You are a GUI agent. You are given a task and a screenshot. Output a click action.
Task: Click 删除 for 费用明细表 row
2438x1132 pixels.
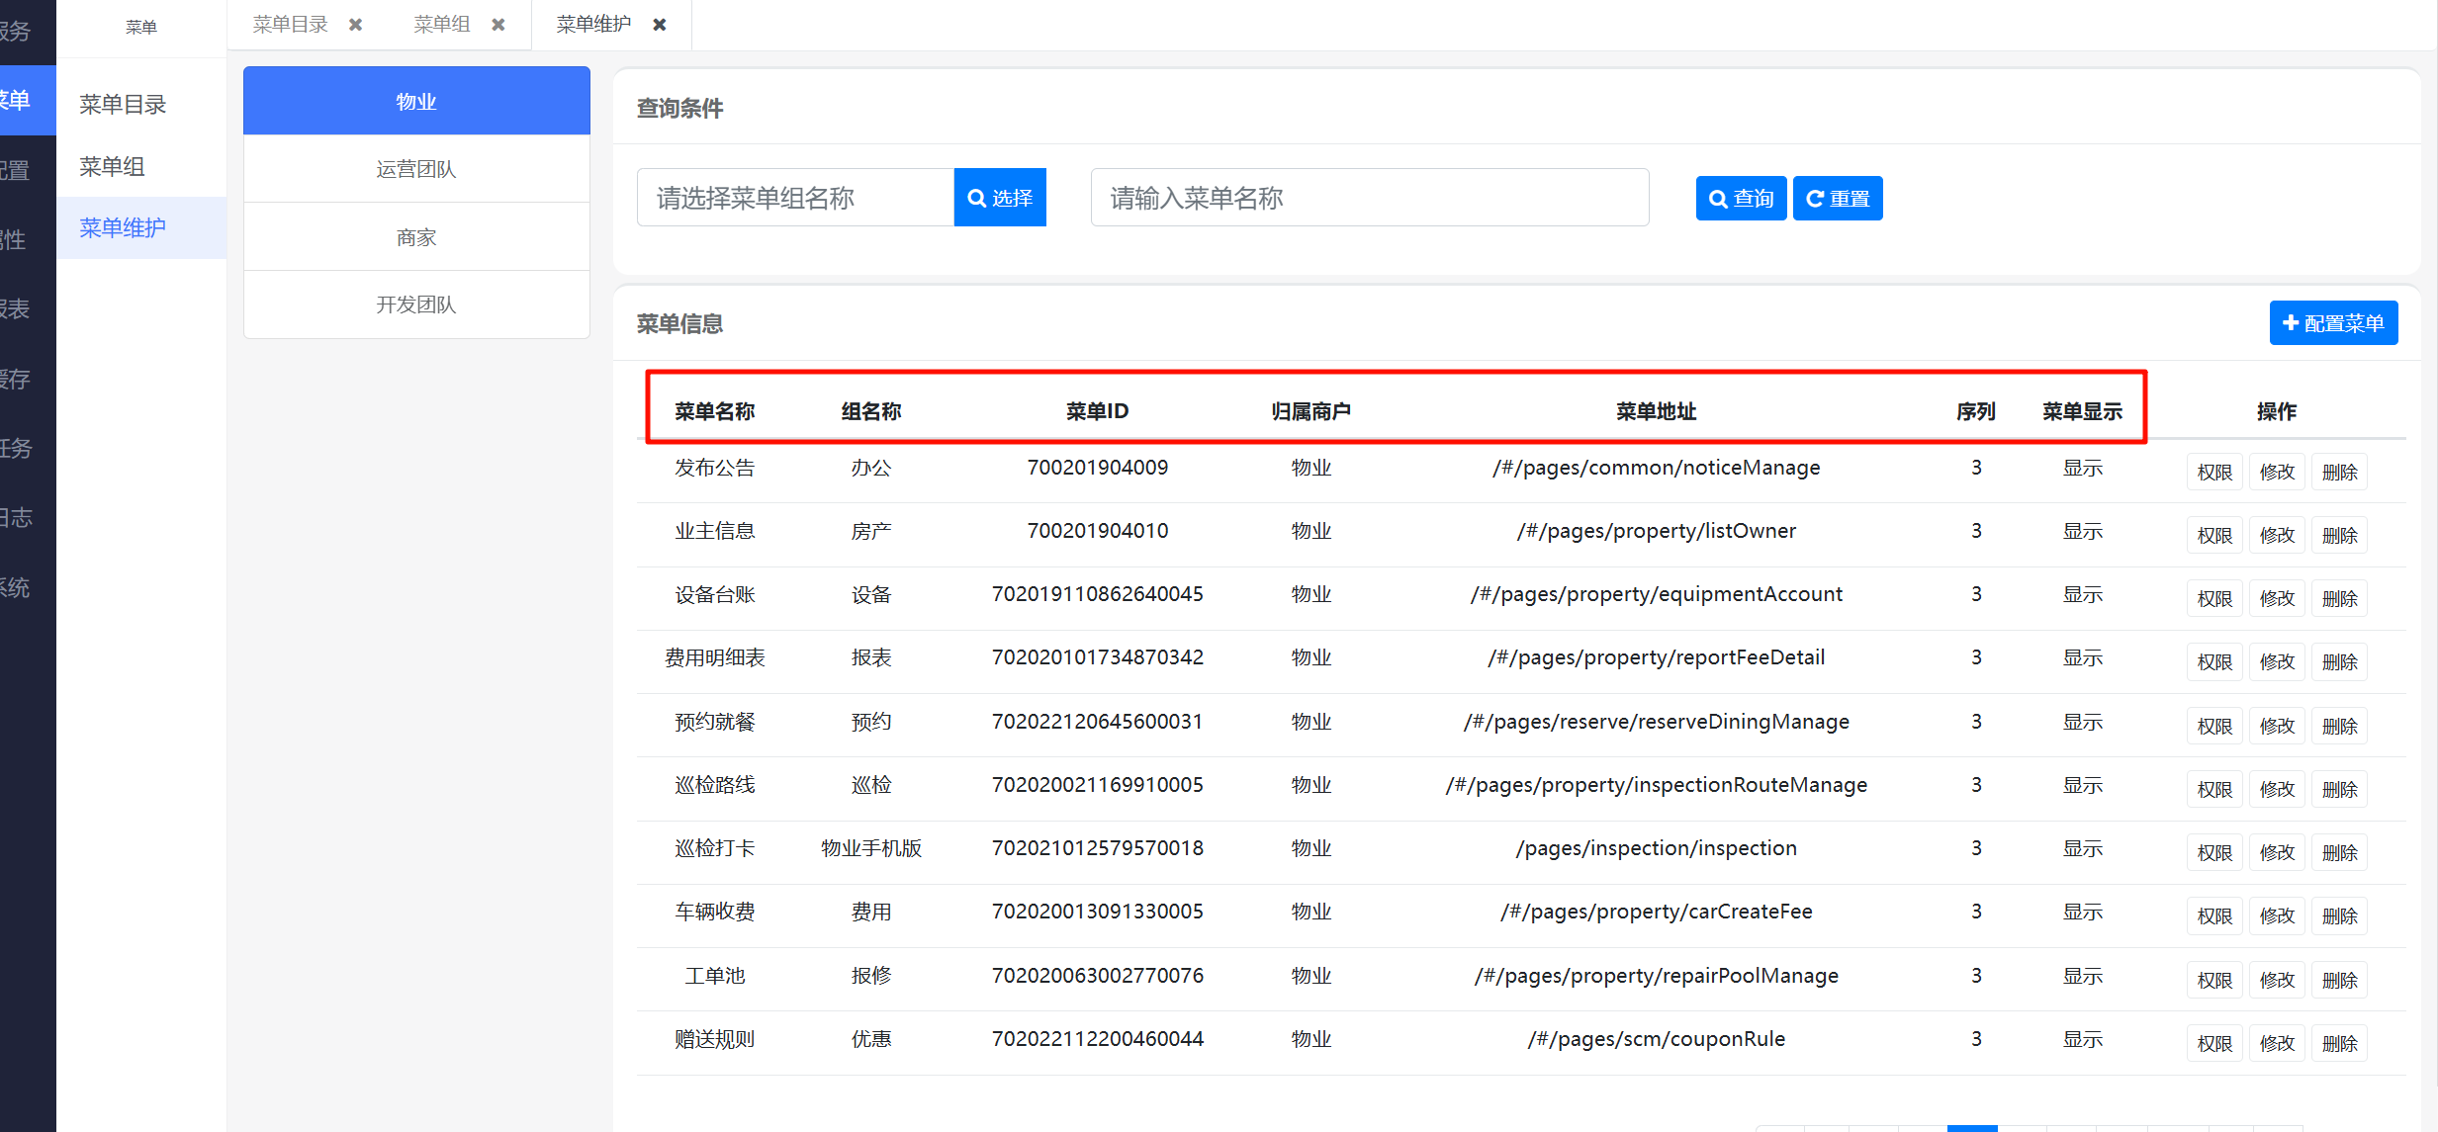pyautogui.click(x=2339, y=662)
